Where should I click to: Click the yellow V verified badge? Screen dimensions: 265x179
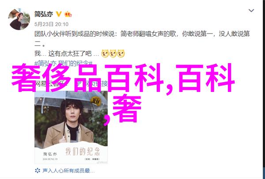coord(59,14)
